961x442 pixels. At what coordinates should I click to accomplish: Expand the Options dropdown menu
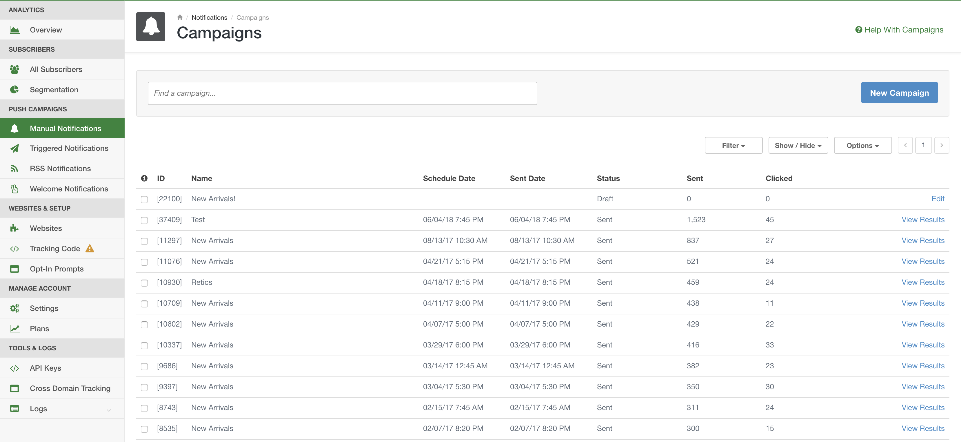[862, 146]
